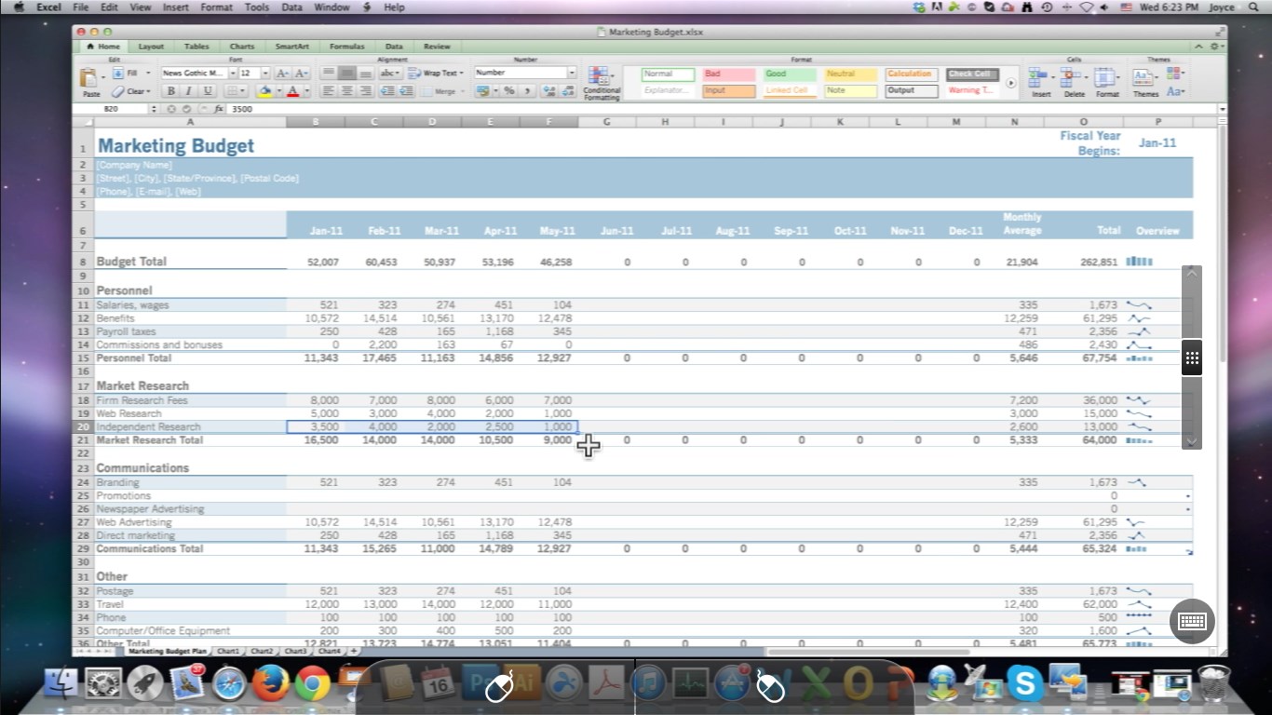
Task: Apply Bold formatting to selection
Action: [x=170, y=91]
